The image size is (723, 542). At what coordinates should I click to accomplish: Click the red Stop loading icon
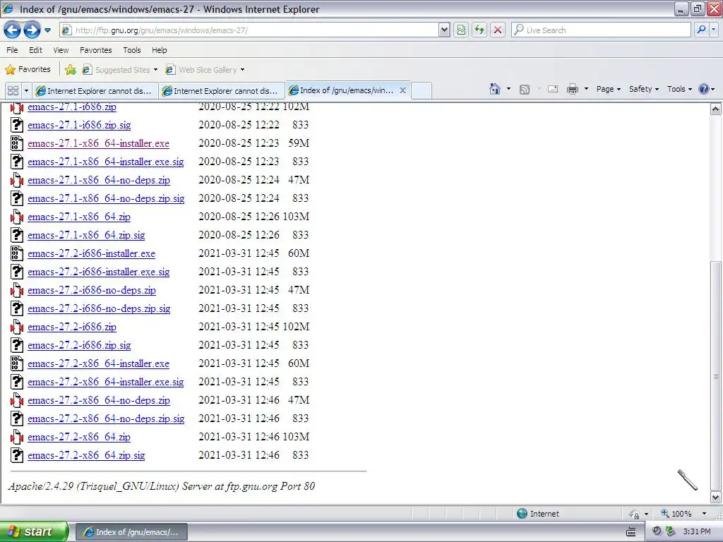tap(498, 30)
